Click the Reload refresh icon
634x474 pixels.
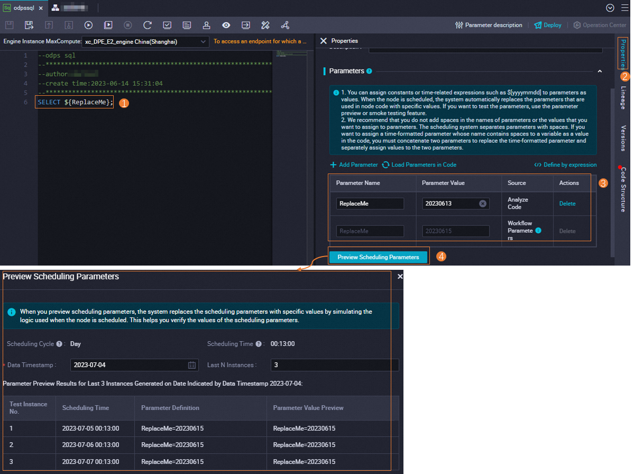tap(148, 25)
